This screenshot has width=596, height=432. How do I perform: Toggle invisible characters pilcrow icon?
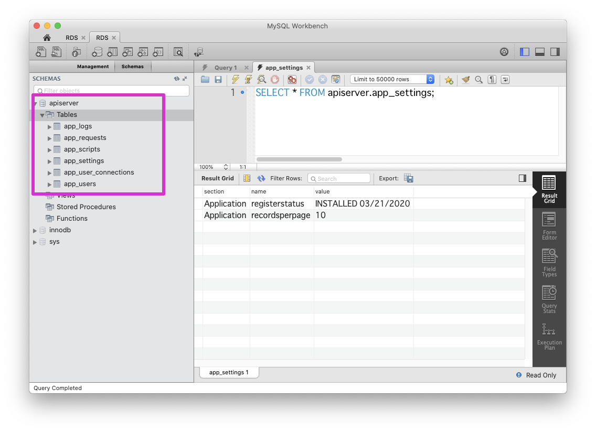click(492, 79)
